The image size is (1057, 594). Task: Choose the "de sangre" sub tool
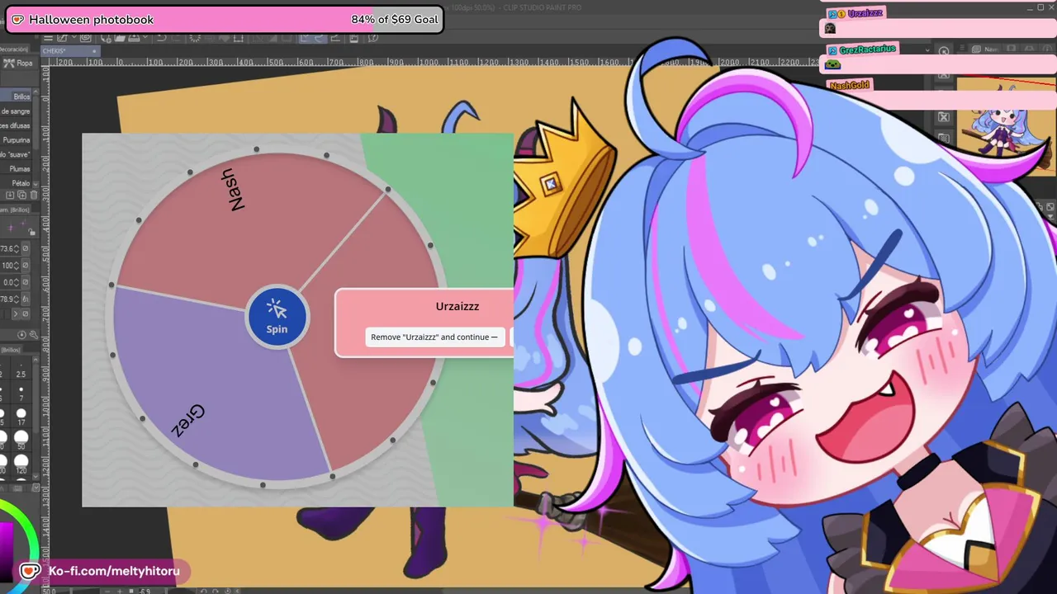(17, 111)
